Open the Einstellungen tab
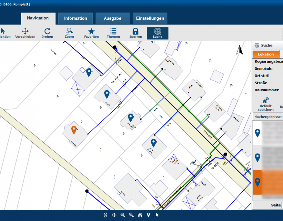The image size is (283, 221). point(150,18)
